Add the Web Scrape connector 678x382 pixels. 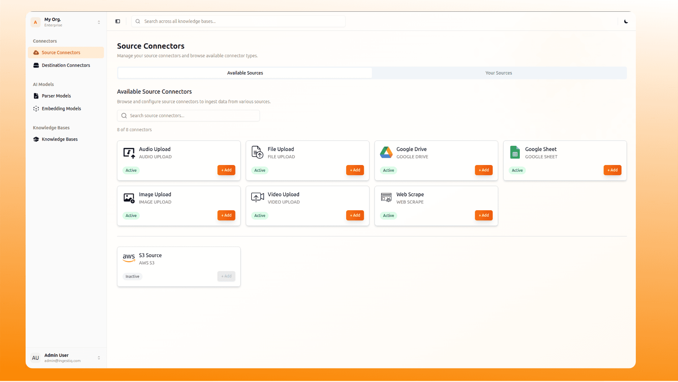[x=484, y=215]
